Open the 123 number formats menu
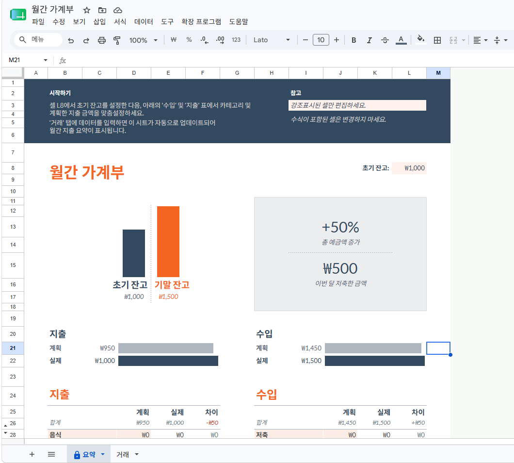Viewport: 514px width, 463px height. point(236,40)
